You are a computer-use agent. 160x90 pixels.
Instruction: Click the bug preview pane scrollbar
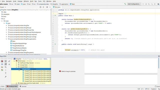coord(159,63)
